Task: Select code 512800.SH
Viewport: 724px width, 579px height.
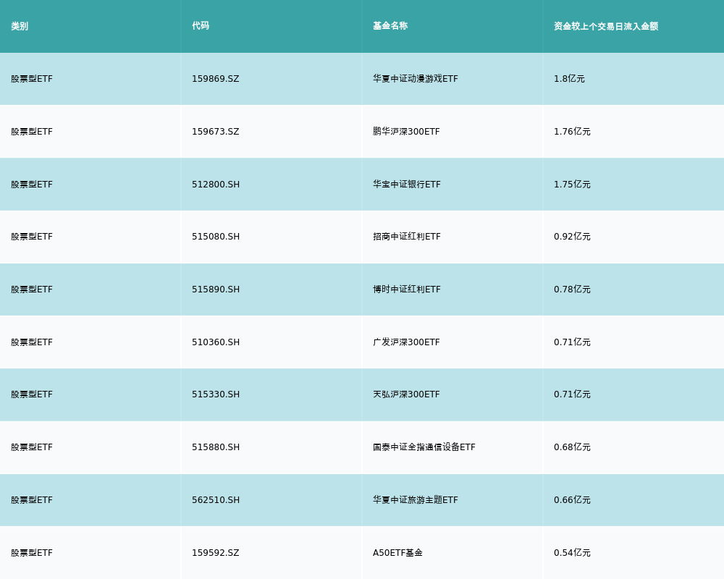Action: pyautogui.click(x=216, y=185)
